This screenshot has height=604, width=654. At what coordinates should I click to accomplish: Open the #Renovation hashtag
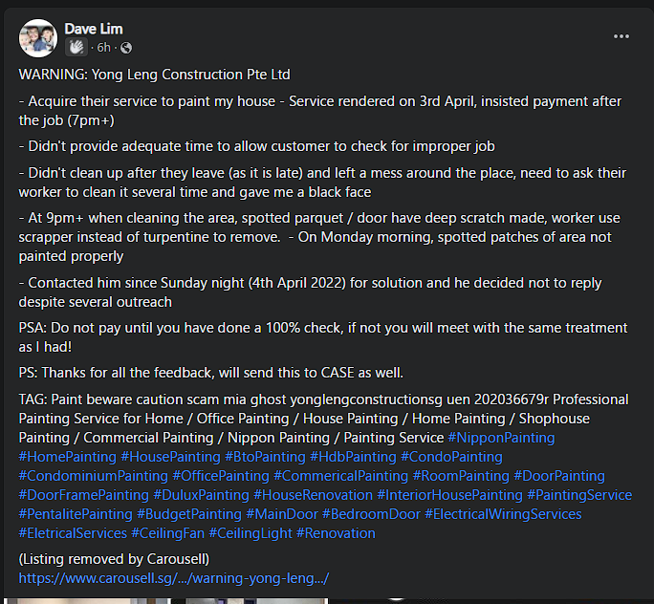(336, 533)
